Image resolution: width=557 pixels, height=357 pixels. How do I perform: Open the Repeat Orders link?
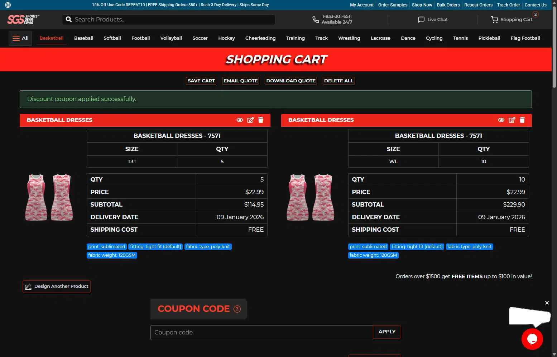[x=478, y=5]
